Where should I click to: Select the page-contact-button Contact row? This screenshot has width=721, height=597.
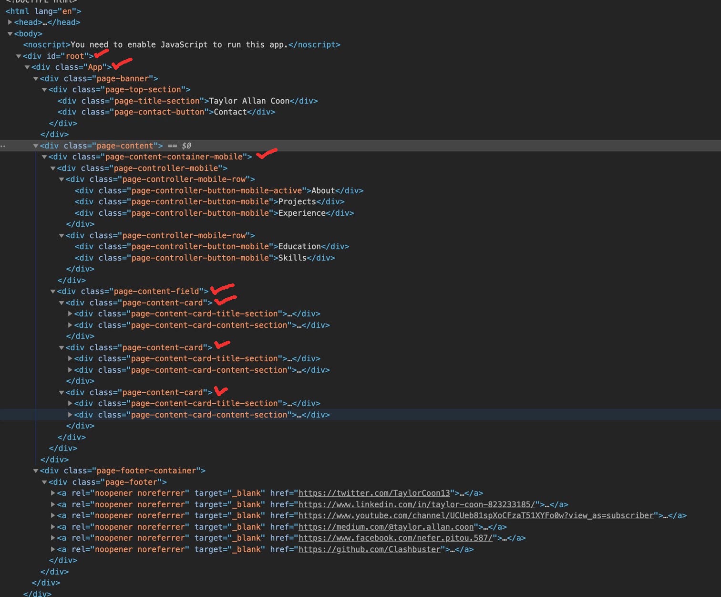coord(166,112)
